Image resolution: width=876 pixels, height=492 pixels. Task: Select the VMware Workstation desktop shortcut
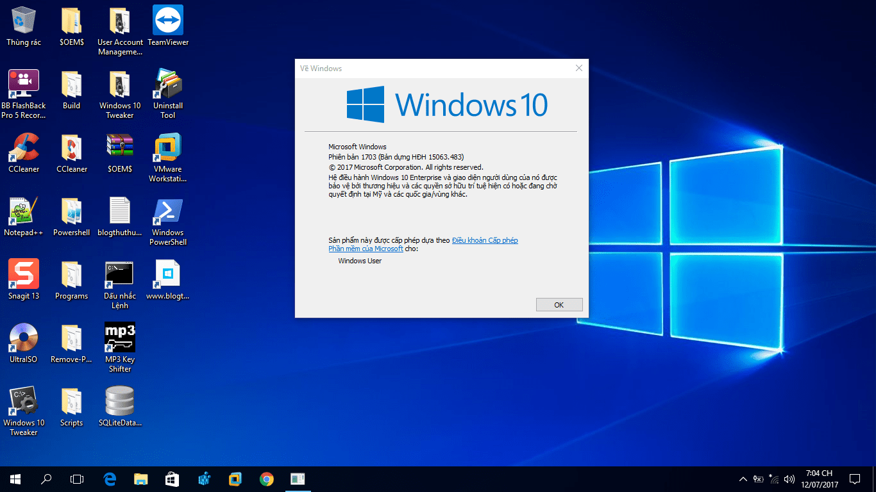[x=168, y=148]
